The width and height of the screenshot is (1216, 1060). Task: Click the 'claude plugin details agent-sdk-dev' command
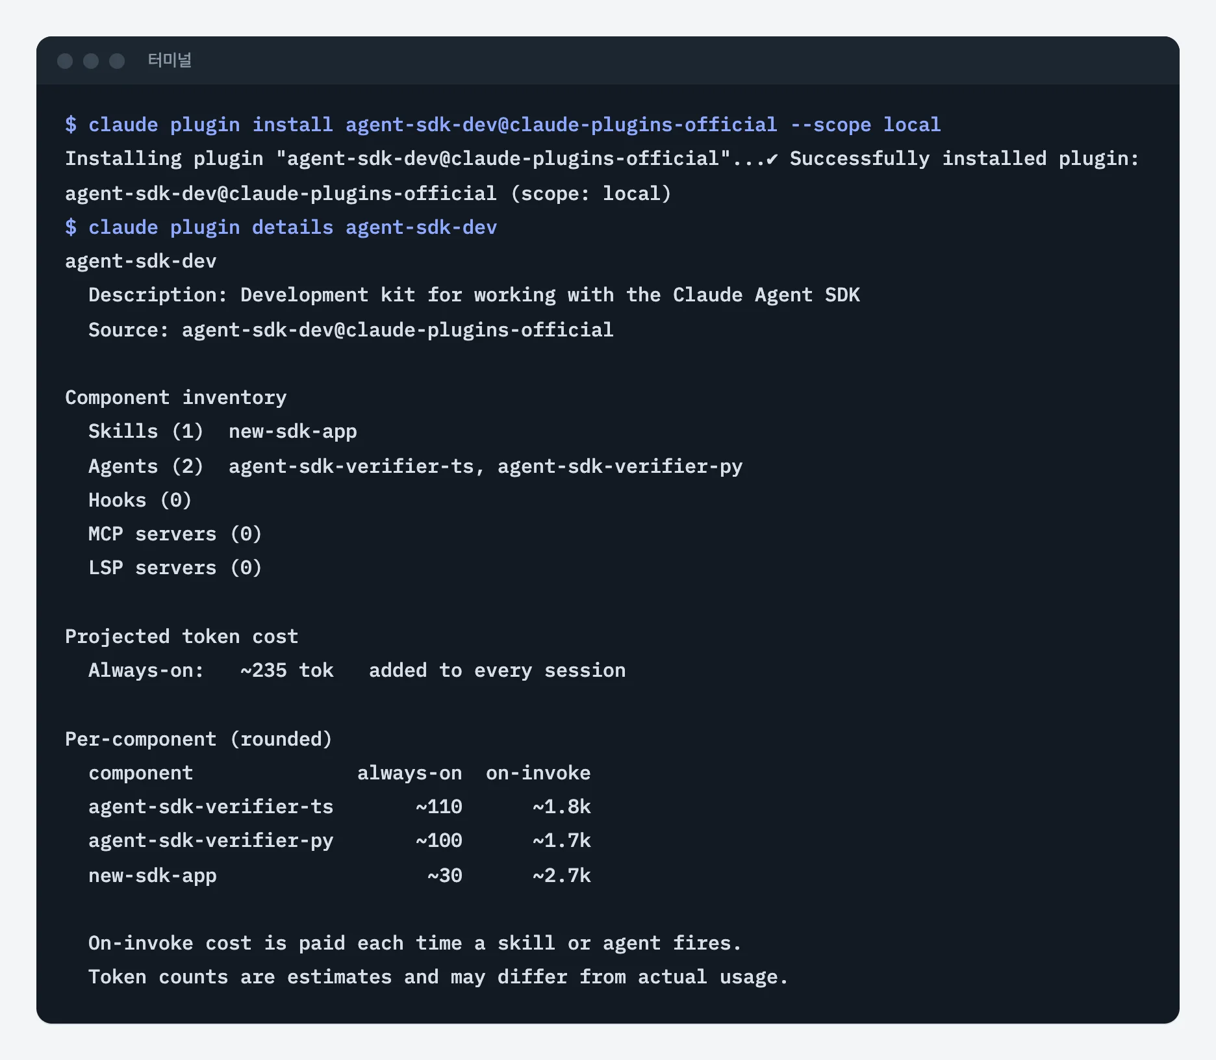[x=281, y=227]
